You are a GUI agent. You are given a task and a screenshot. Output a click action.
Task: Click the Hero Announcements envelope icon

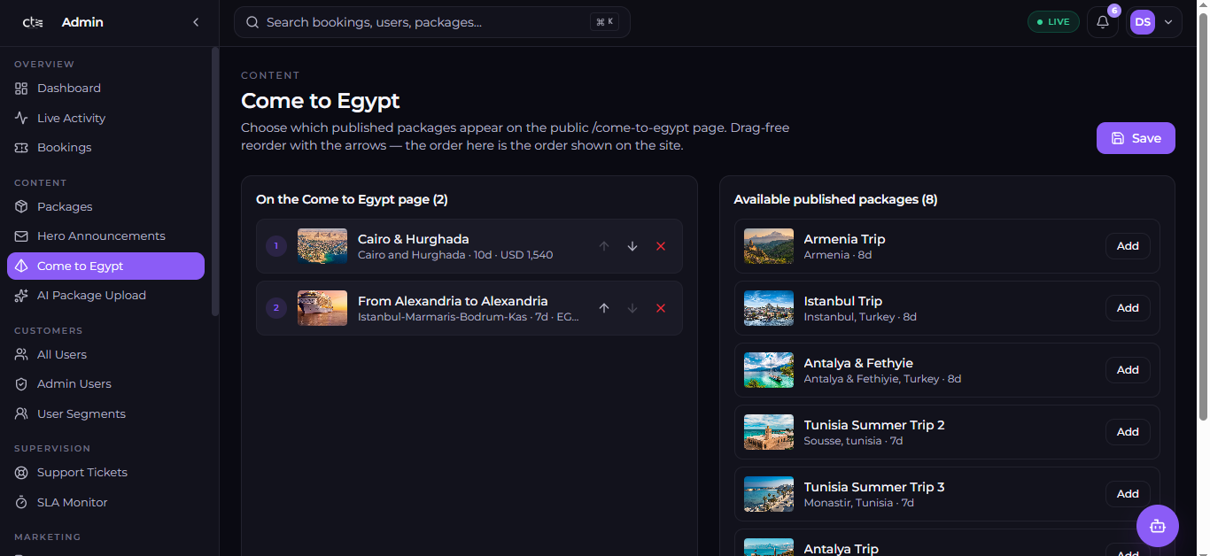click(21, 236)
